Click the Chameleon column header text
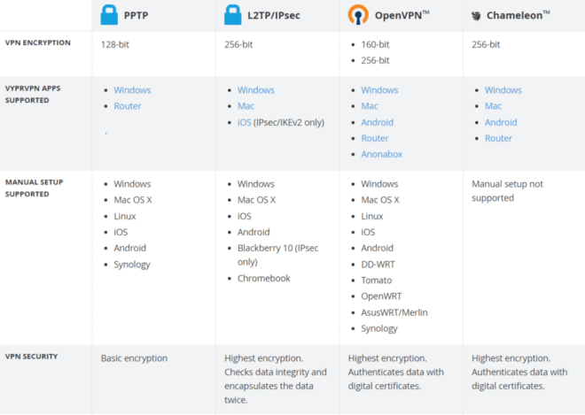The height and width of the screenshot is (415, 585). point(518,15)
